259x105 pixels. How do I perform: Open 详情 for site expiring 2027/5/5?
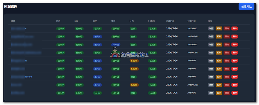211,93
